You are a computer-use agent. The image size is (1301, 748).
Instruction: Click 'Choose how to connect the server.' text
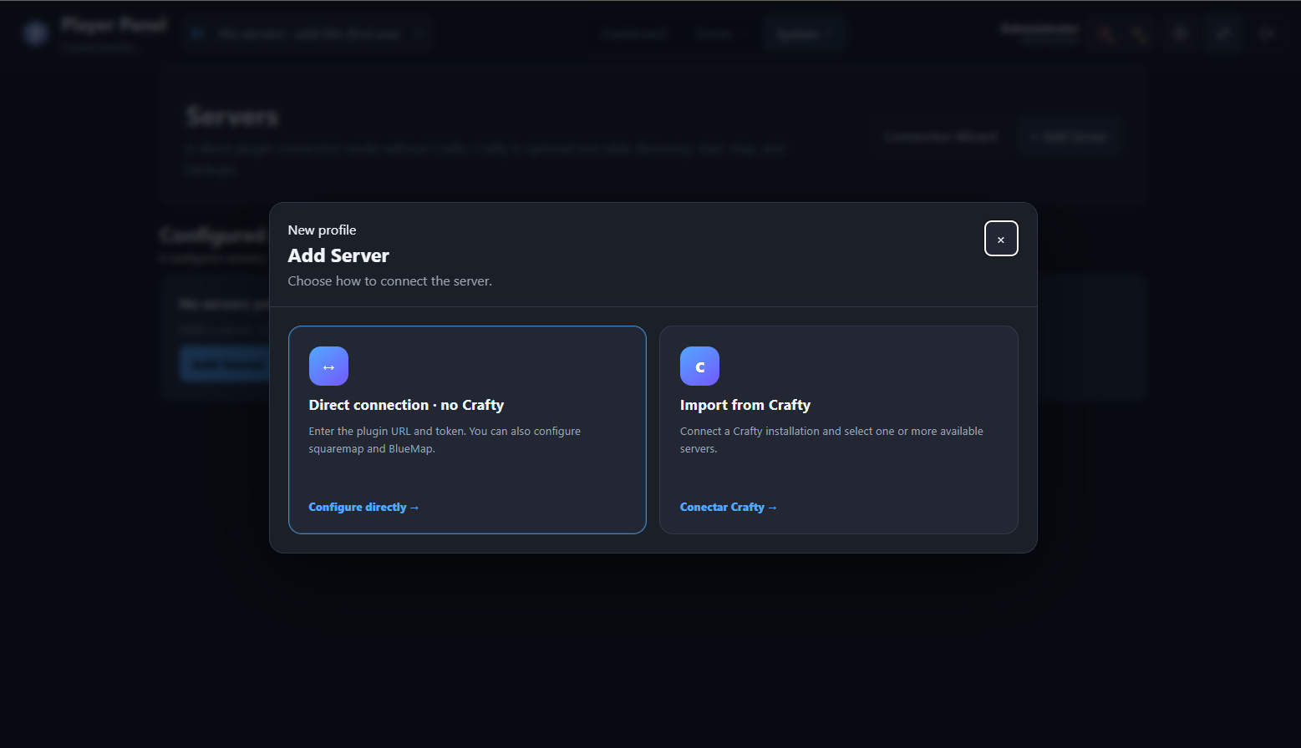click(x=390, y=281)
